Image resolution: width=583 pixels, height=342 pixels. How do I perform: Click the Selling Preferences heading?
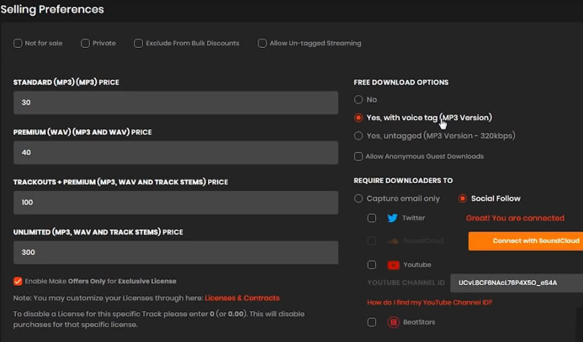(52, 9)
